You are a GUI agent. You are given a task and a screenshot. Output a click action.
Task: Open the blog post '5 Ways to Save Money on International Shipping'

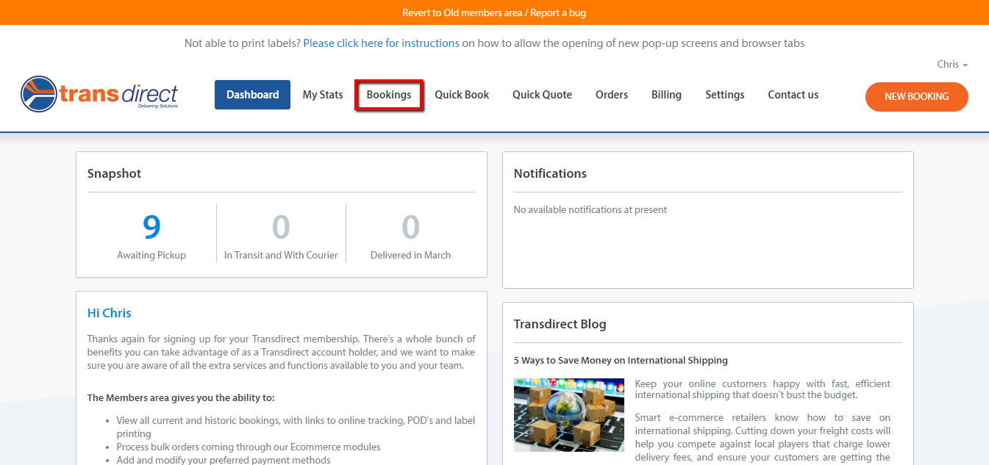pos(621,361)
